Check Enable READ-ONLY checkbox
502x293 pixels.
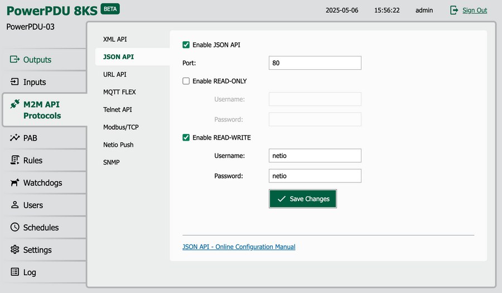(186, 81)
